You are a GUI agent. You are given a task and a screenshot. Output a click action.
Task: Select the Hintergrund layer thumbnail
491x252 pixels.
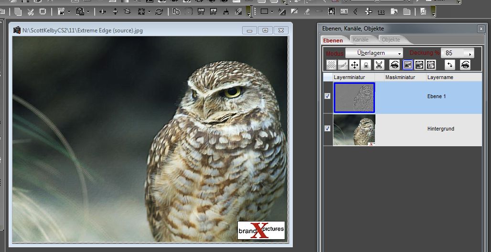point(354,130)
